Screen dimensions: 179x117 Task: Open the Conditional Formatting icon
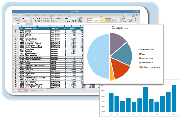pyautogui.click(x=80, y=20)
